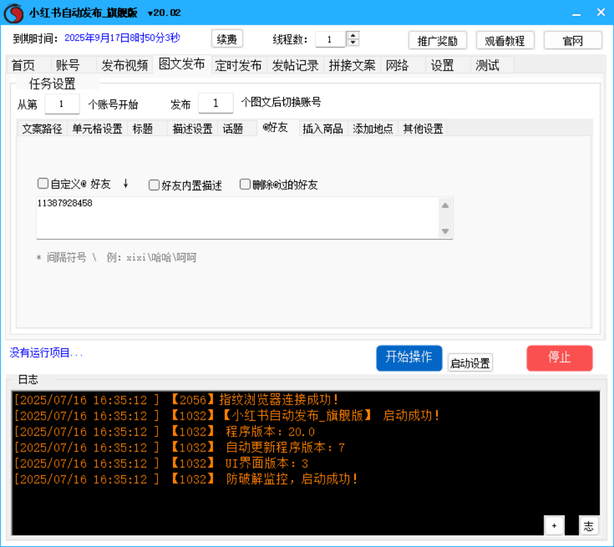Open 启动设置 button

pyautogui.click(x=470, y=363)
